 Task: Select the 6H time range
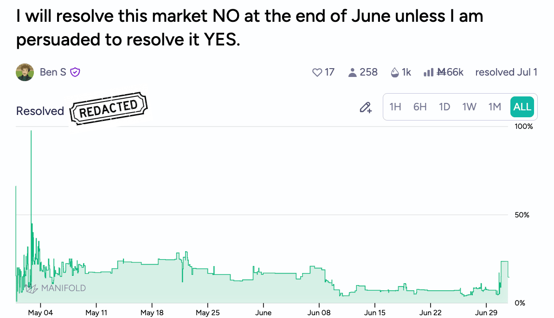click(420, 107)
